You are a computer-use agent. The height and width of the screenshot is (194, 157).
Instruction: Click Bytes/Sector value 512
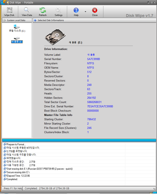89,72
